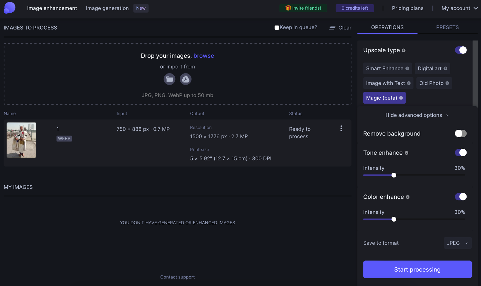Collapse Hide advanced options section

[x=417, y=115]
